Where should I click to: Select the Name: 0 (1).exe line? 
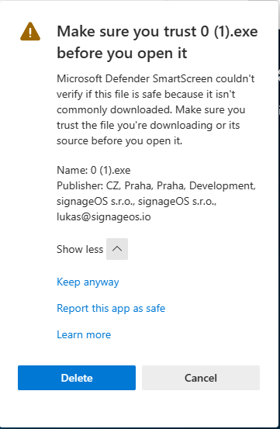pos(94,170)
